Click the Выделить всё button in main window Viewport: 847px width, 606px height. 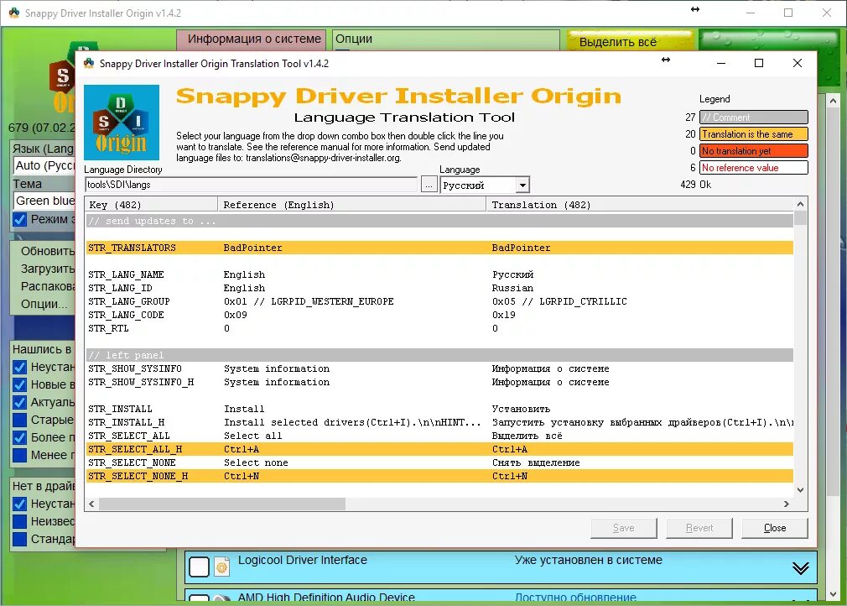(x=630, y=41)
